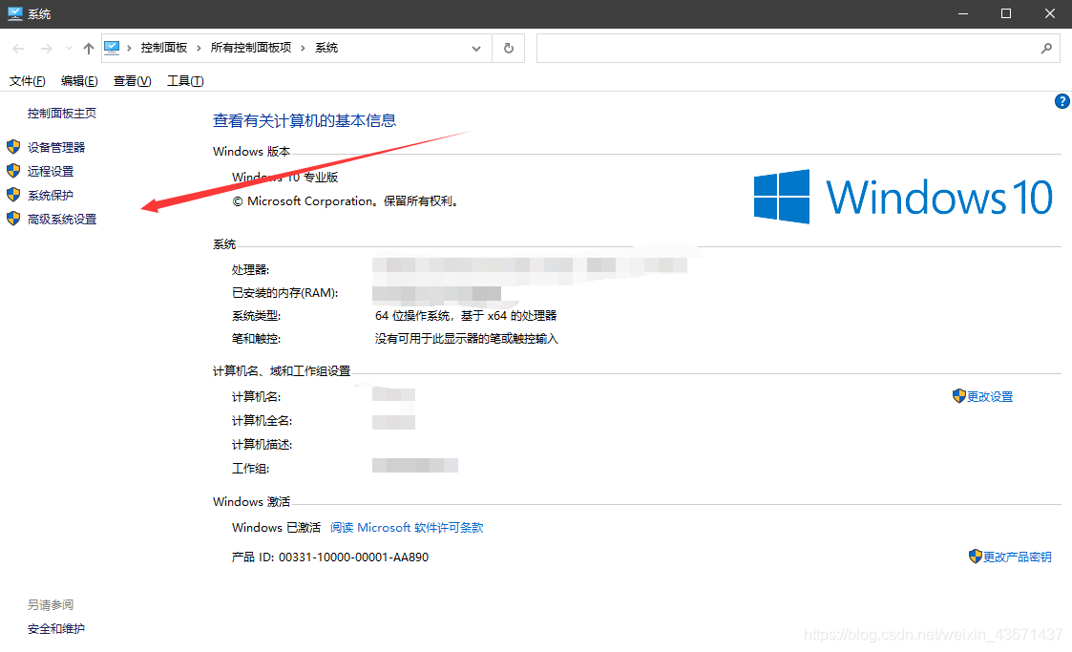Click the 查看有关计算机的基本信息 heading
The width and height of the screenshot is (1072, 652).
point(305,121)
